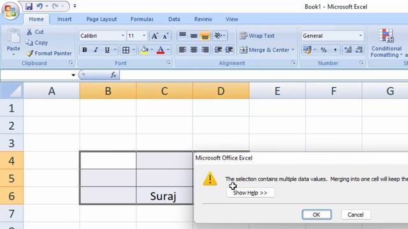408x229 pixels.
Task: Expand Merge & Center options arrow
Action: point(293,50)
